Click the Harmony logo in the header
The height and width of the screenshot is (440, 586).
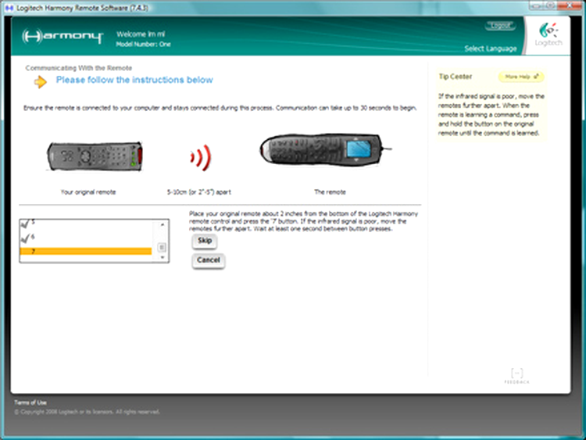pos(63,37)
